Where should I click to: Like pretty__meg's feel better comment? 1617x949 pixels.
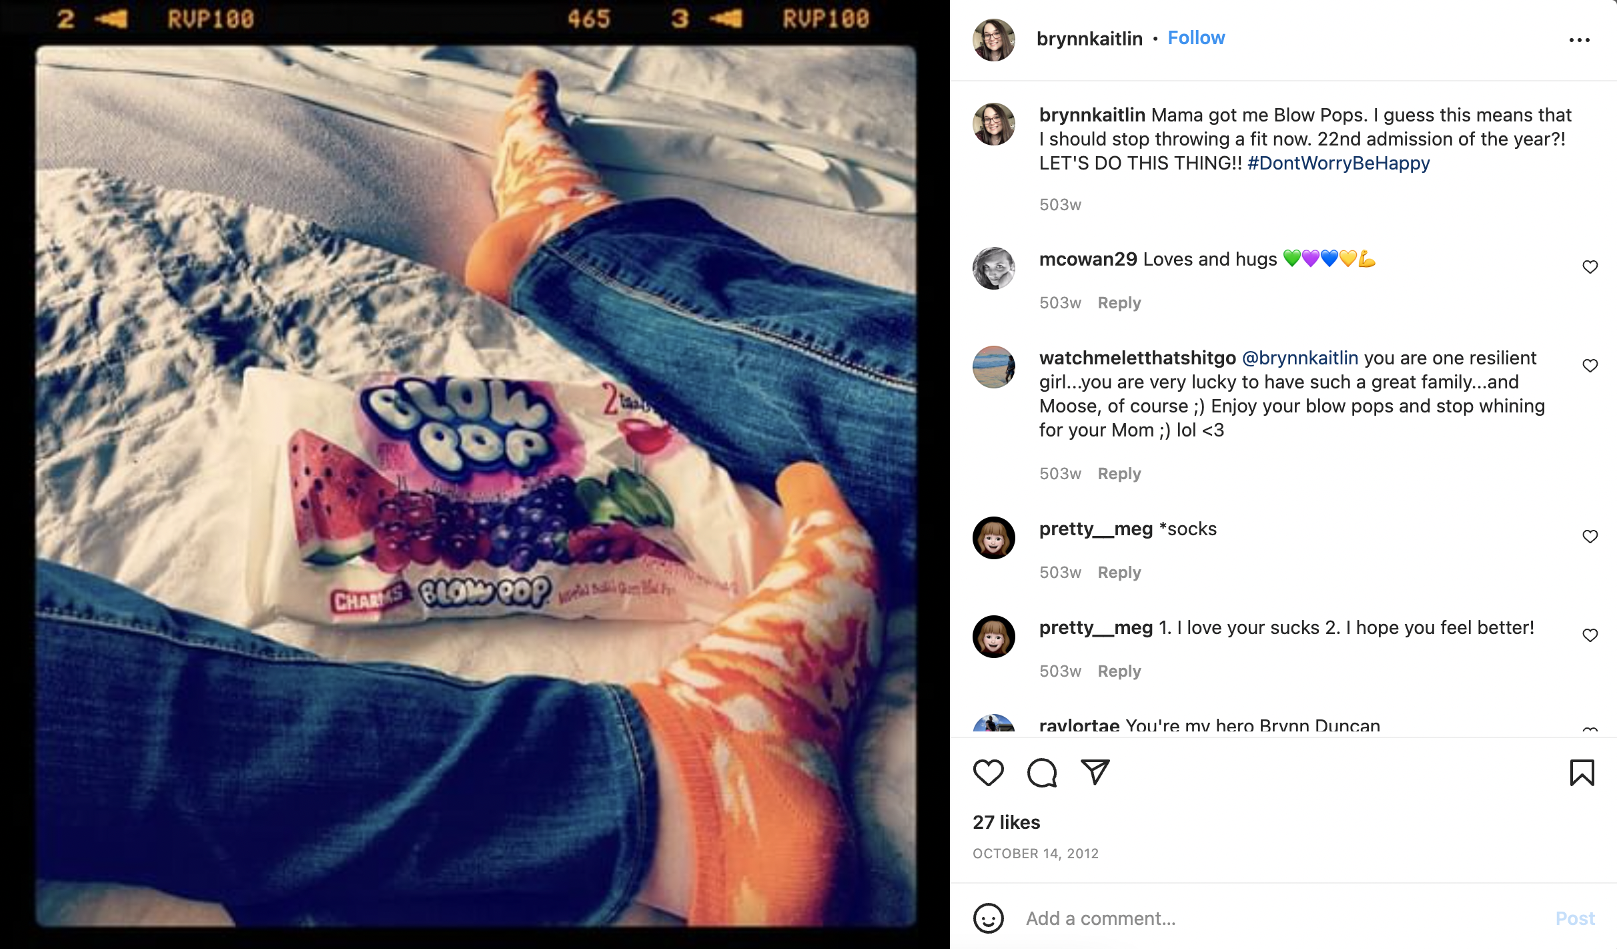(x=1590, y=635)
